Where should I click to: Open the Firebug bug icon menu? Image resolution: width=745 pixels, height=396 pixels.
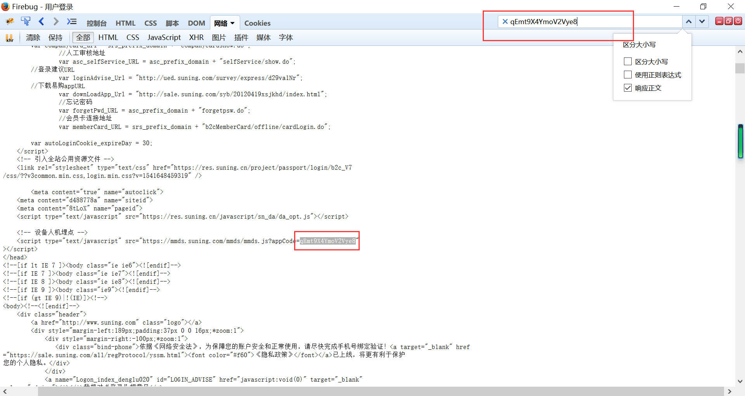click(10, 21)
